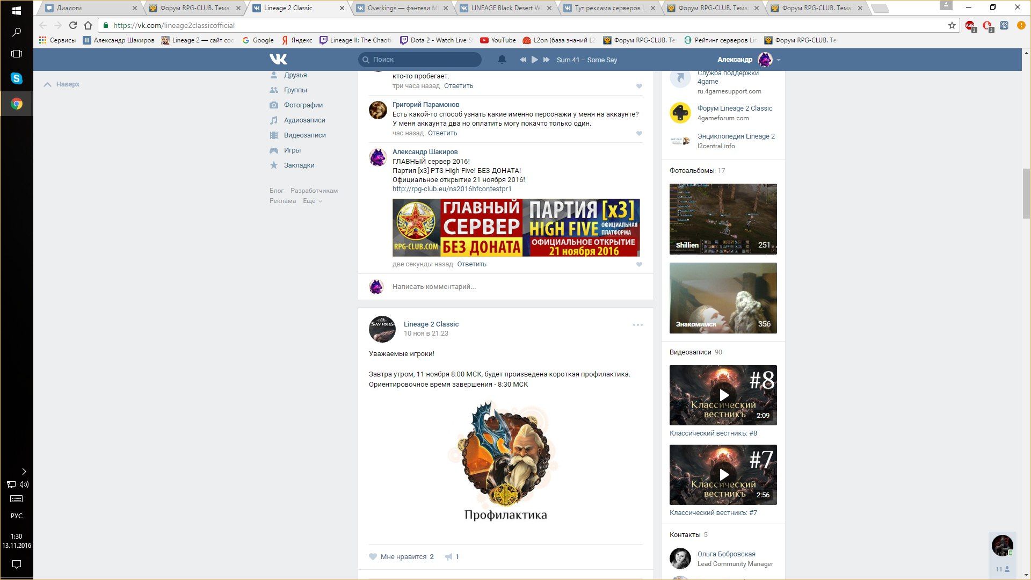
Task: Open 'Аудиозаписи' in left menu
Action: (x=304, y=120)
